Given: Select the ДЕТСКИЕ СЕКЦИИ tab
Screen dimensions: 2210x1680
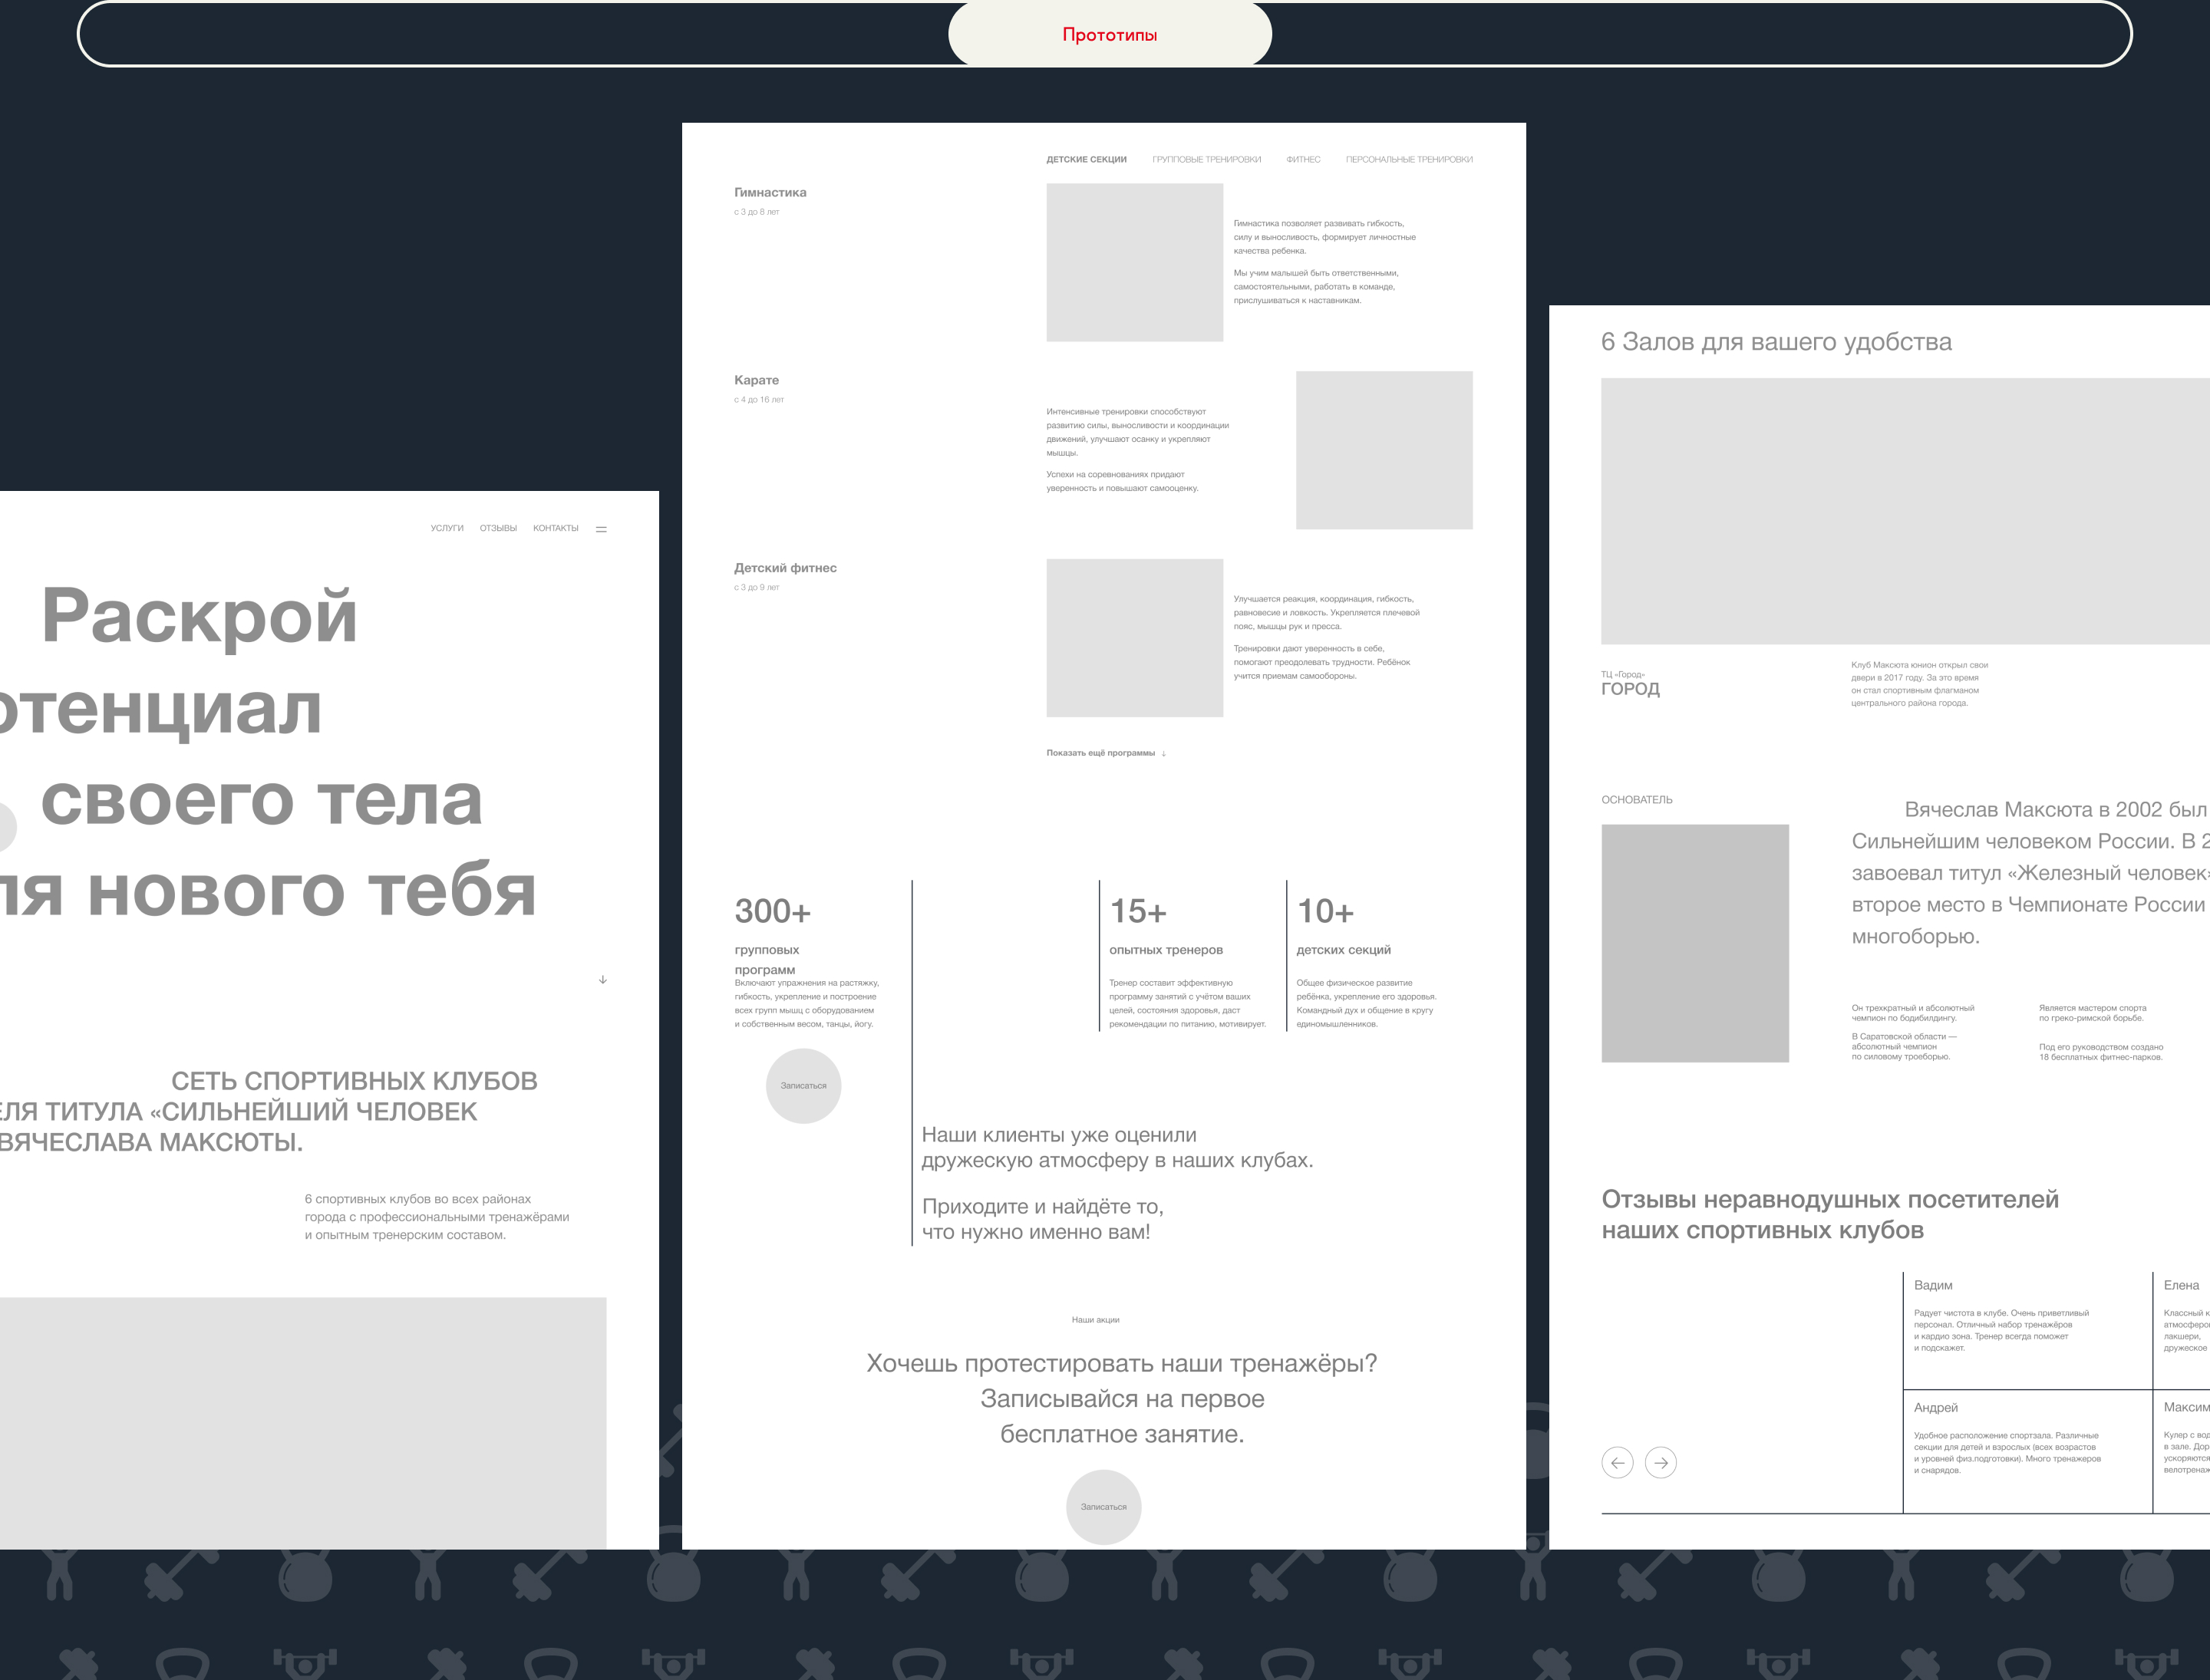Looking at the screenshot, I should tap(1087, 160).
